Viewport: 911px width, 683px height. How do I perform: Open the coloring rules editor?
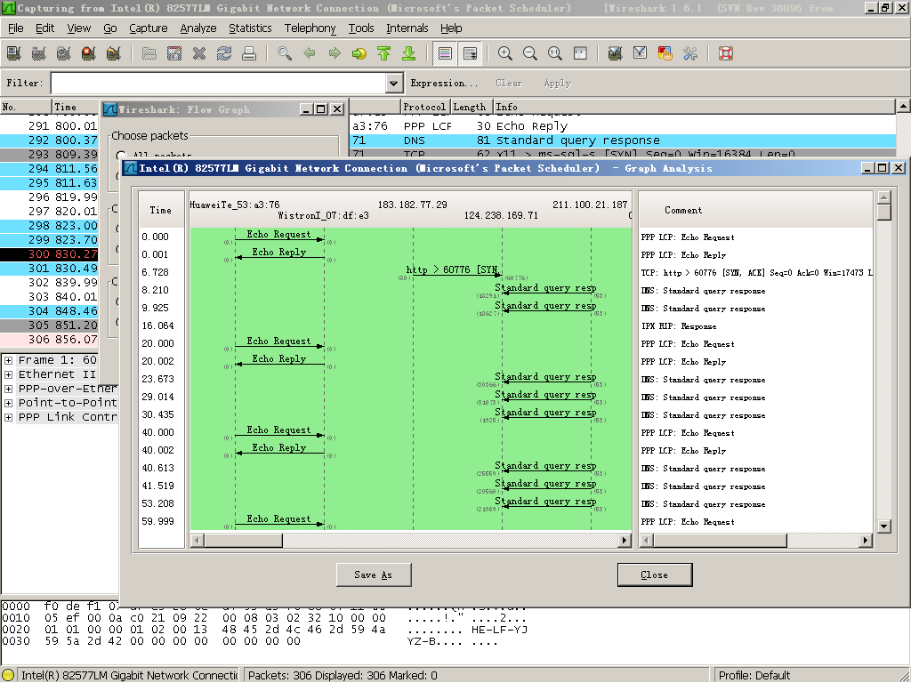click(665, 53)
